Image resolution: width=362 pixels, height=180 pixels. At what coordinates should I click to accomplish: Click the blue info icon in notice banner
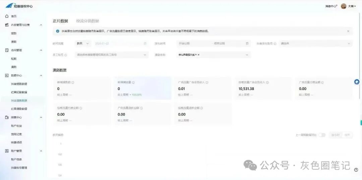coord(58,31)
